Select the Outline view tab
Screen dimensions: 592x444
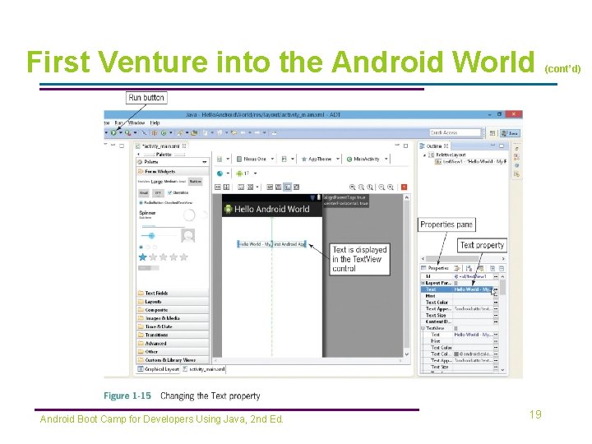point(434,146)
